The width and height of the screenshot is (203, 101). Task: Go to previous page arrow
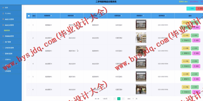click(x=115, y=99)
